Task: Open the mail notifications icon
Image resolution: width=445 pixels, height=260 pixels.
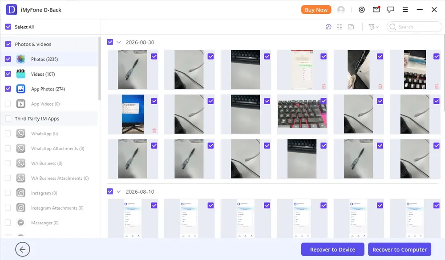Action: pyautogui.click(x=376, y=10)
